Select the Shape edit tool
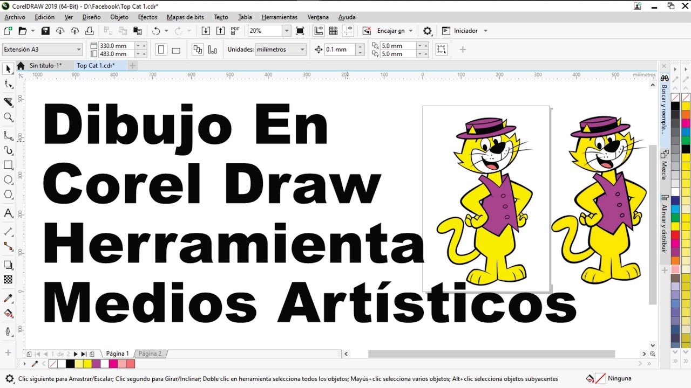 (x=8, y=84)
